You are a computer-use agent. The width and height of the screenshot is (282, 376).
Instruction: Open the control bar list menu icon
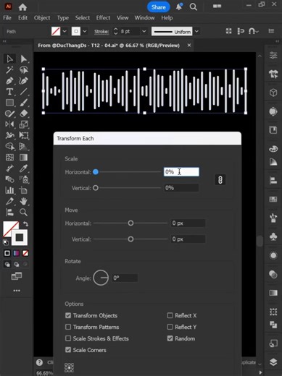click(271, 31)
